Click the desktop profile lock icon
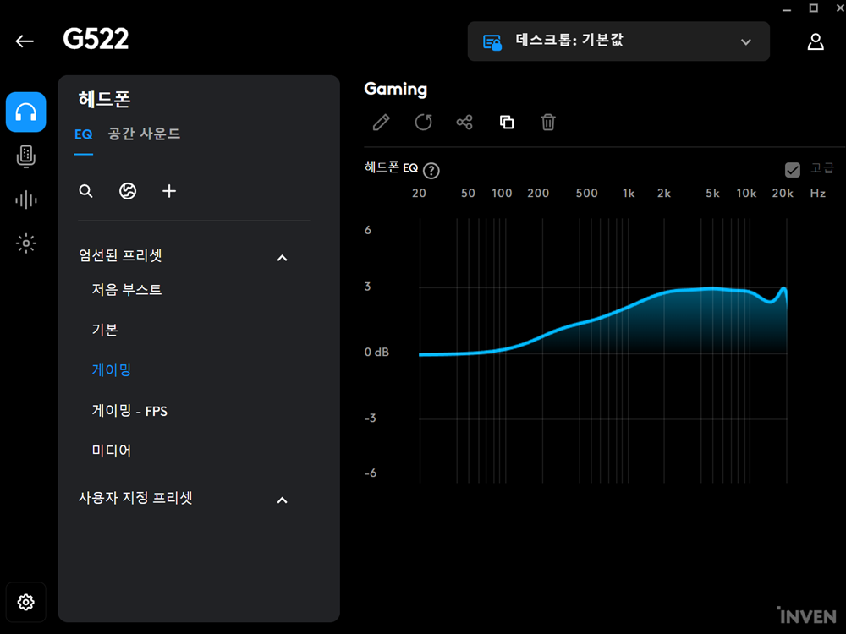The height and width of the screenshot is (634, 846). [x=492, y=42]
